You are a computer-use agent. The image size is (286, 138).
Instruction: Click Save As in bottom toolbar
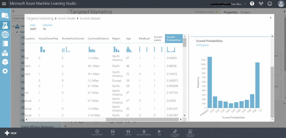[x=128, y=133]
